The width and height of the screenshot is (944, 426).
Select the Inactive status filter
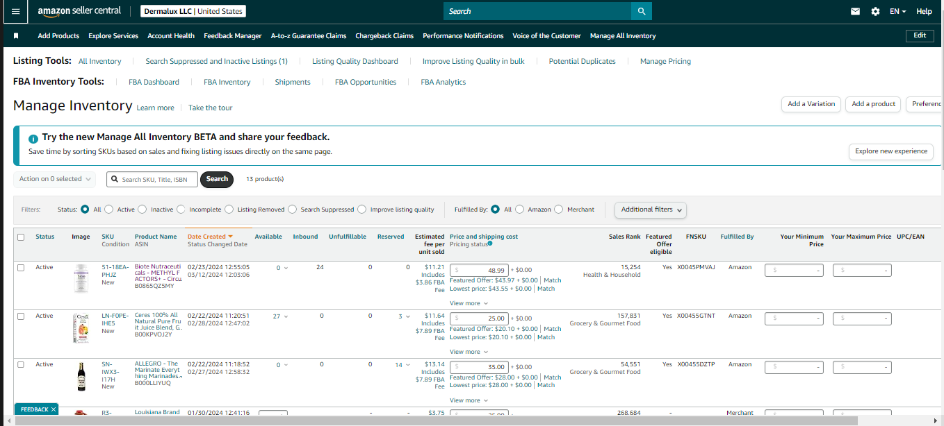[143, 209]
